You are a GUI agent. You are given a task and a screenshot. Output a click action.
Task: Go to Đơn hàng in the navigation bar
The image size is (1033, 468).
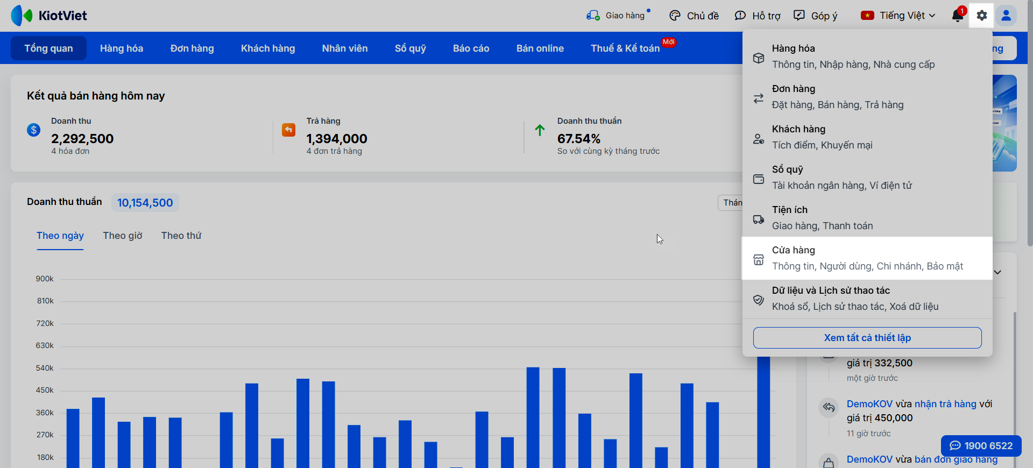coord(192,48)
